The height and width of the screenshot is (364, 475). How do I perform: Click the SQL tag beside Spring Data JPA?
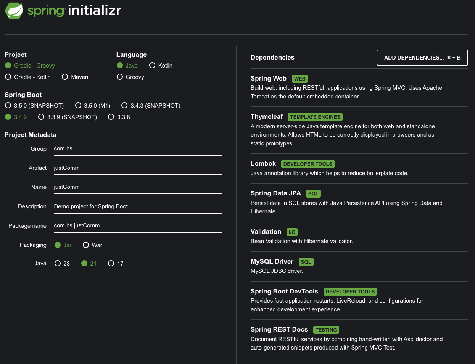tap(313, 194)
